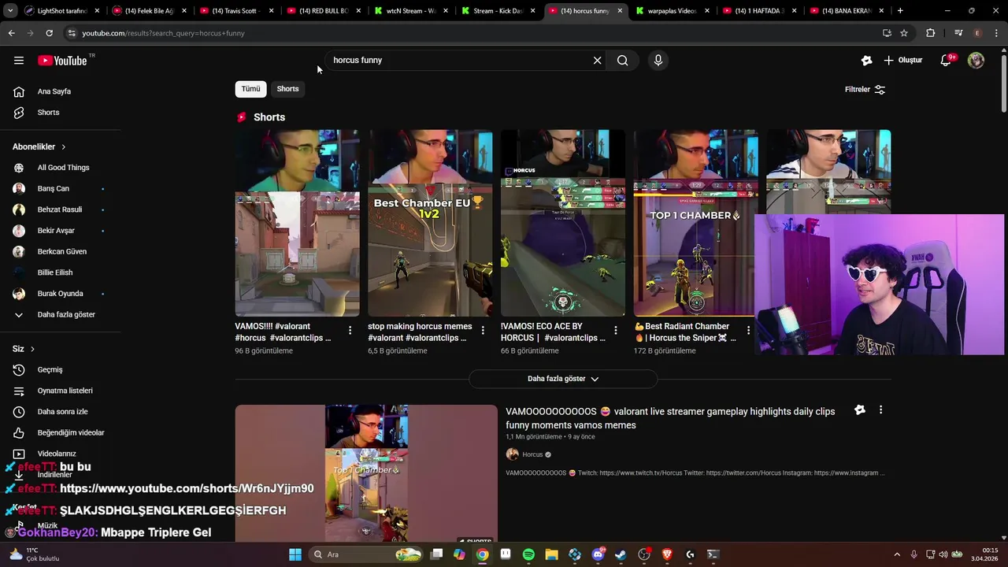This screenshot has width=1008, height=567.
Task: Open three-dot menu for VAMOOOOOOOOOOOS video
Action: (880, 410)
